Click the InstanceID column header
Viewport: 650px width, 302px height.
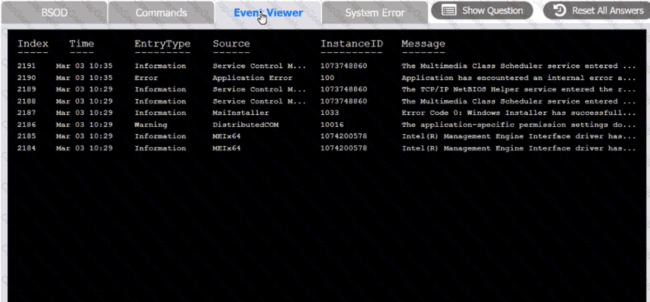[x=351, y=44]
